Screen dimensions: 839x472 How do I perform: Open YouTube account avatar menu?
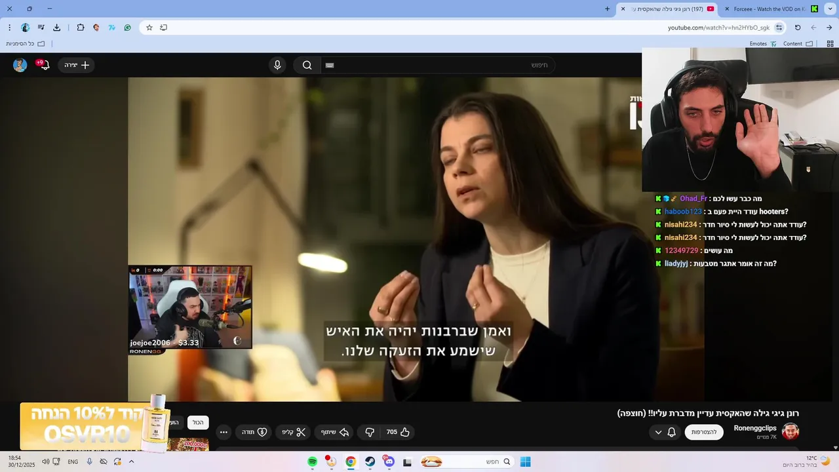point(20,65)
